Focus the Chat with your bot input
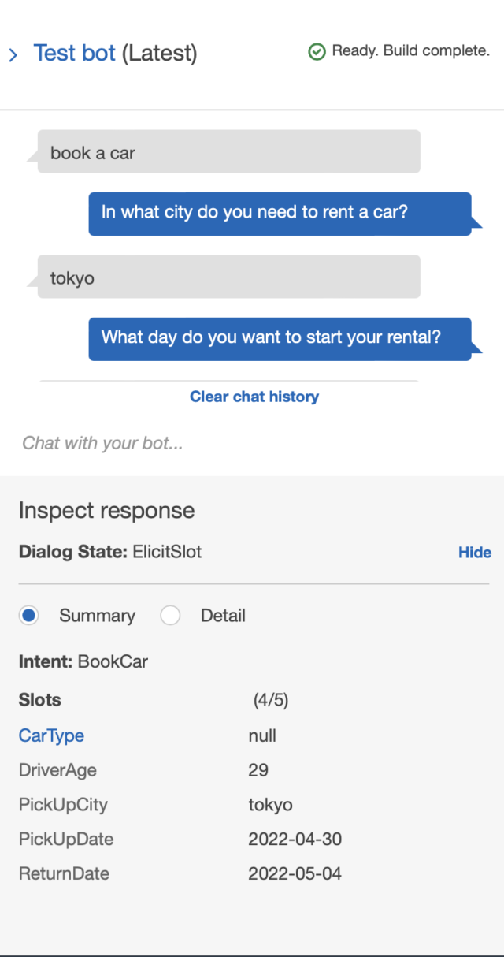This screenshot has width=504, height=957. click(x=252, y=443)
